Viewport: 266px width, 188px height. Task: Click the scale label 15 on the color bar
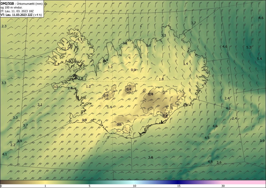[179, 186]
